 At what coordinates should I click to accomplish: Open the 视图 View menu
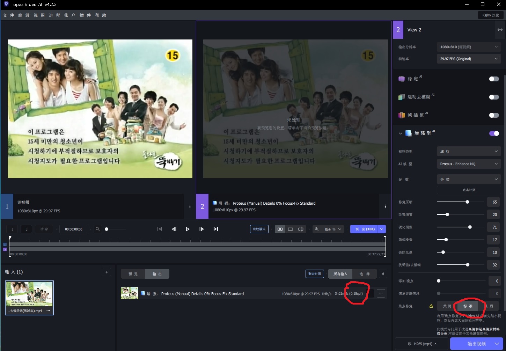point(39,15)
